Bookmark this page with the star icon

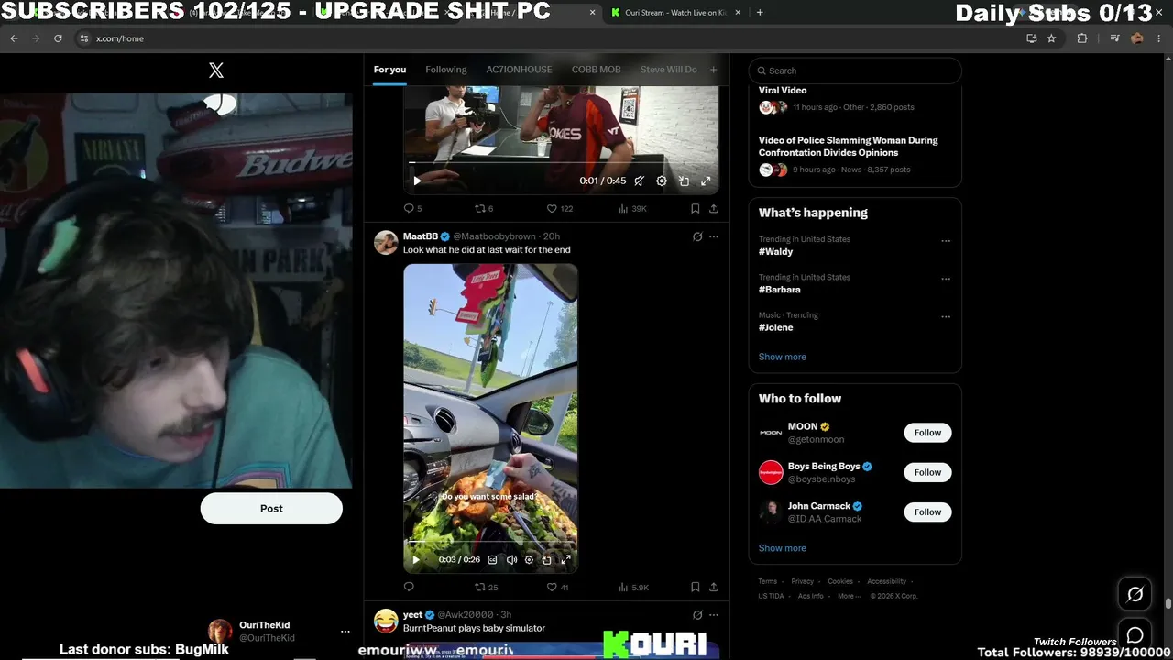tap(1051, 38)
